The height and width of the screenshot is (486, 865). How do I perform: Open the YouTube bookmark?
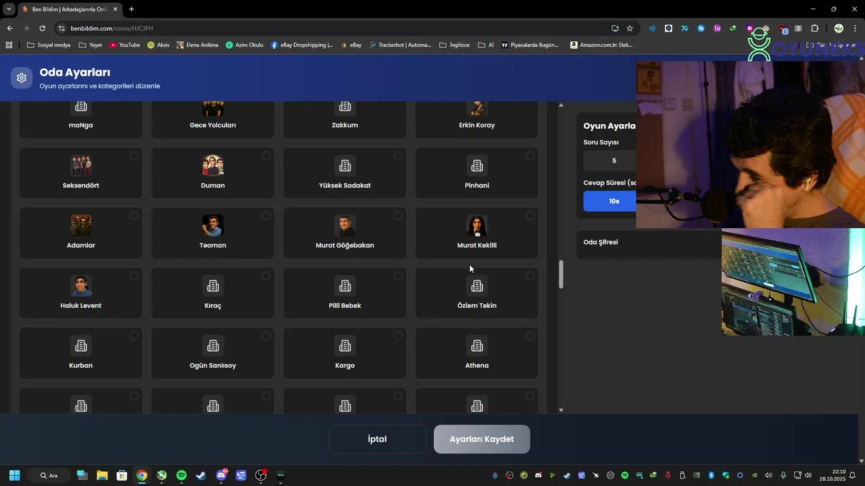point(125,45)
